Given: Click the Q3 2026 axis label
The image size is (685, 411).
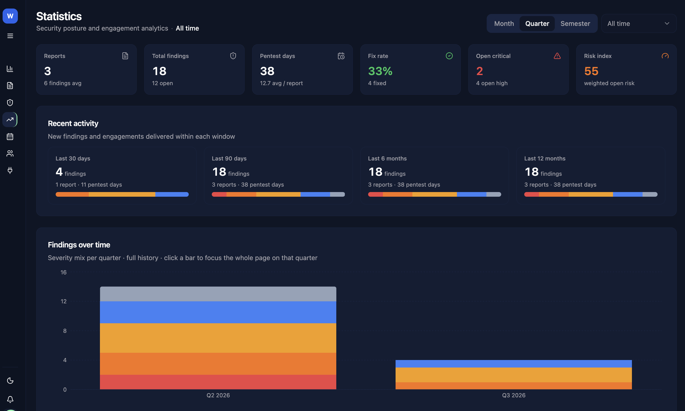Looking at the screenshot, I should pyautogui.click(x=514, y=395).
